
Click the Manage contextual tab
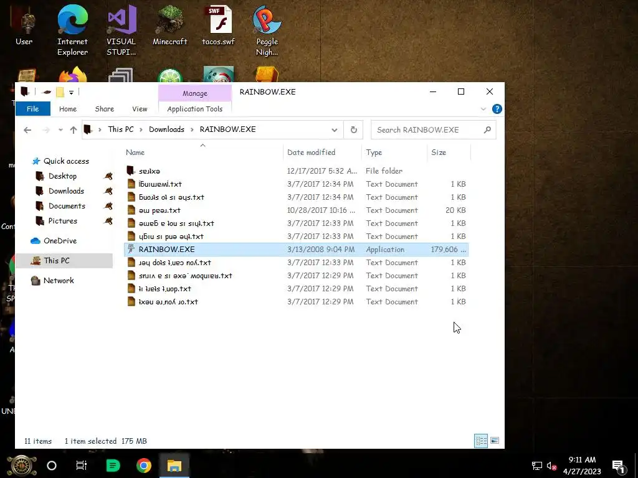click(x=195, y=93)
